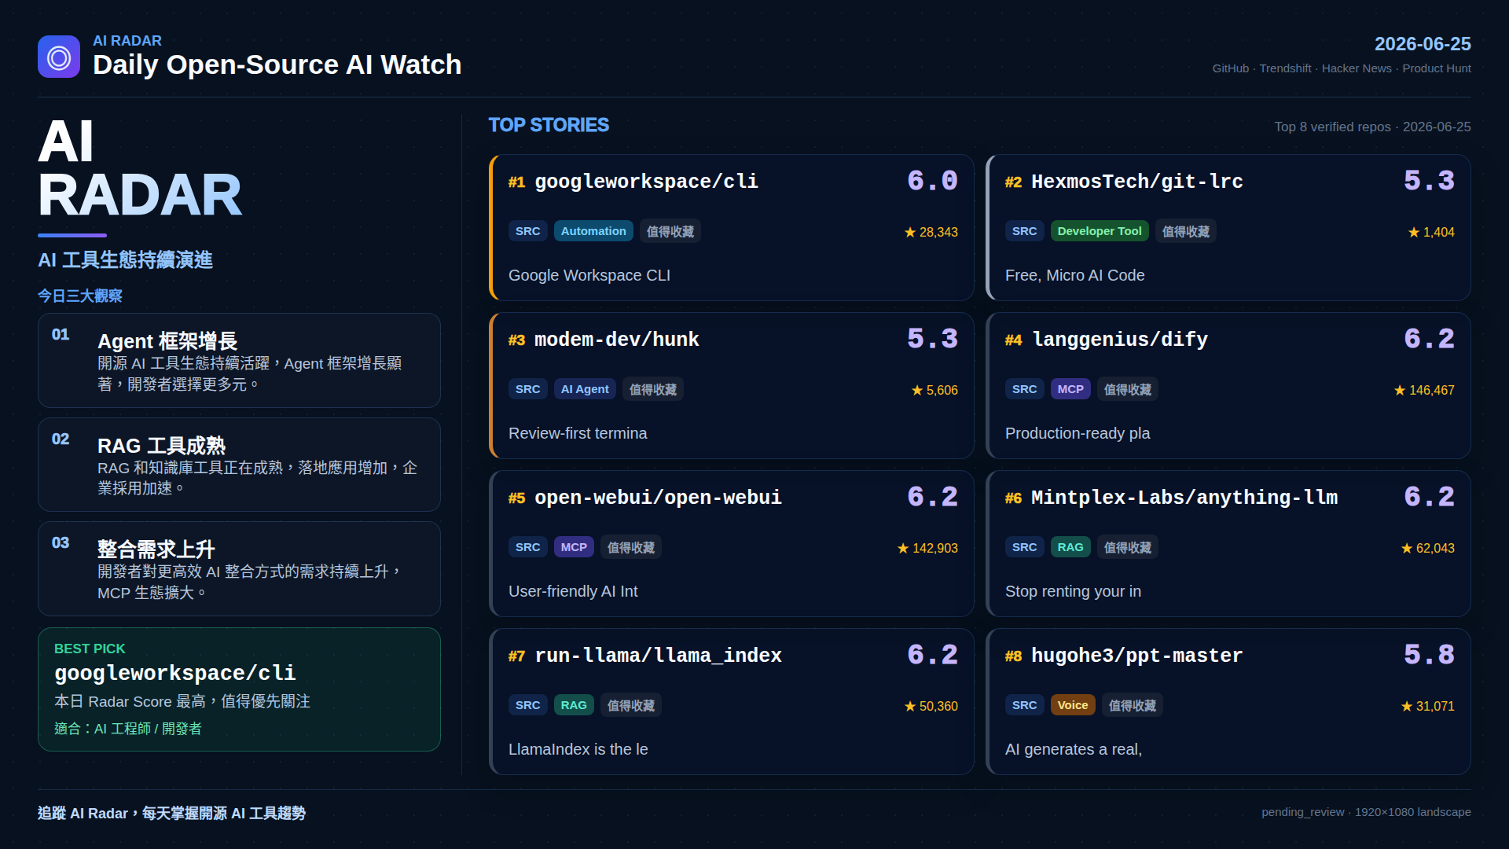Click "Free, Micro AI Code" description
The height and width of the screenshot is (849, 1509).
pyautogui.click(x=1074, y=275)
